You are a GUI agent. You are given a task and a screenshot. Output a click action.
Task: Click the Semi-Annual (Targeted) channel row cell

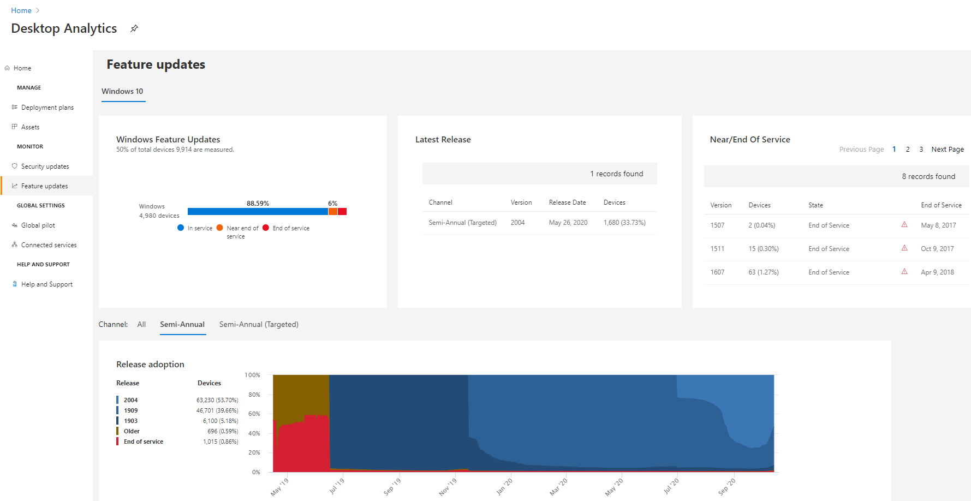pos(462,223)
